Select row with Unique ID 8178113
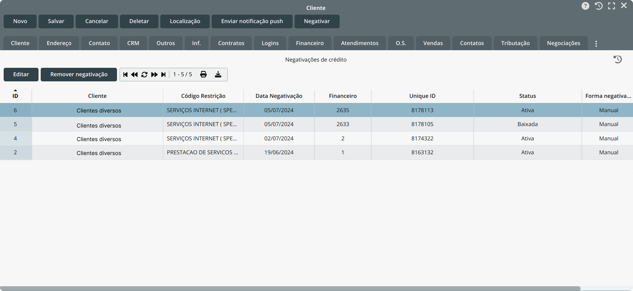This screenshot has height=291, width=633. coord(316,110)
